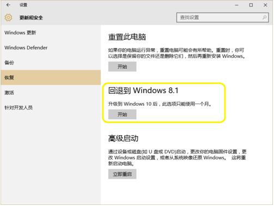Click the 高级启动 heading

coord(123,138)
